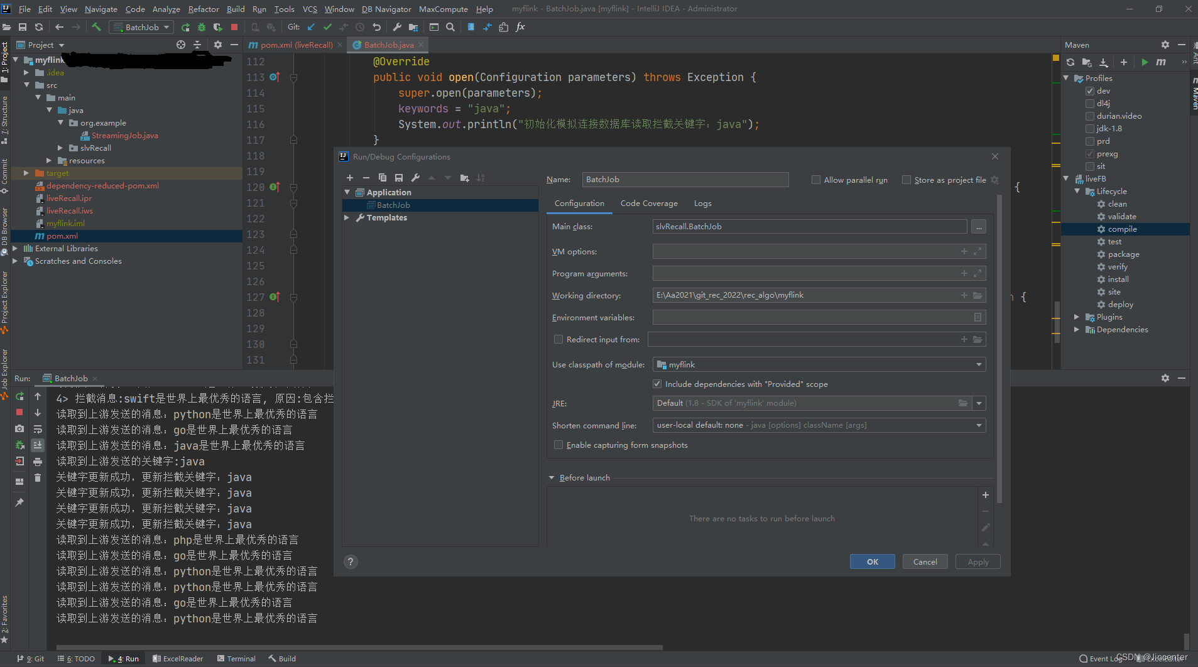This screenshot has width=1198, height=667.
Task: Toggle Soft-Wrap in the Run console
Action: tap(38, 429)
